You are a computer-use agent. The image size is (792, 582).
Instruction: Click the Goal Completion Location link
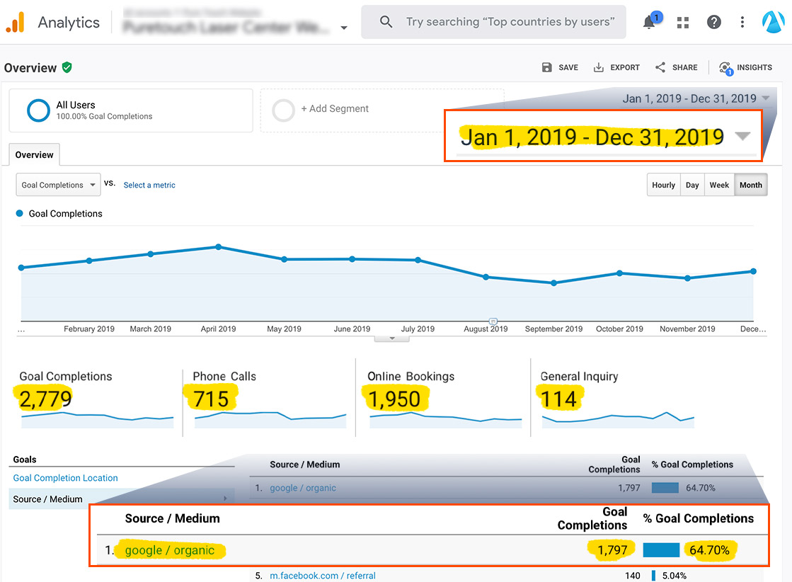coord(64,478)
